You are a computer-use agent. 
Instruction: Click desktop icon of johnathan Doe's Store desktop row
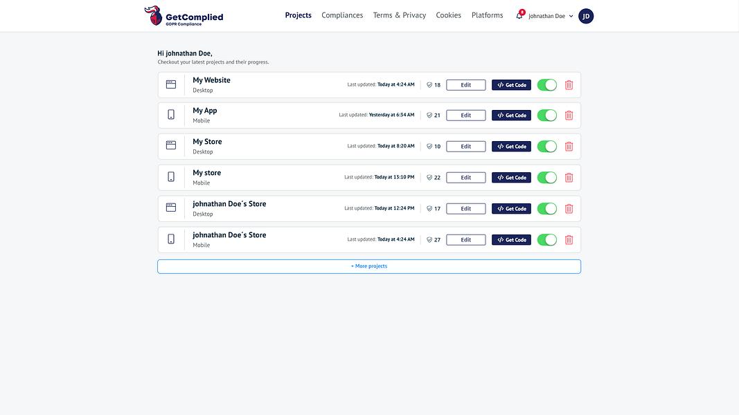click(x=171, y=207)
